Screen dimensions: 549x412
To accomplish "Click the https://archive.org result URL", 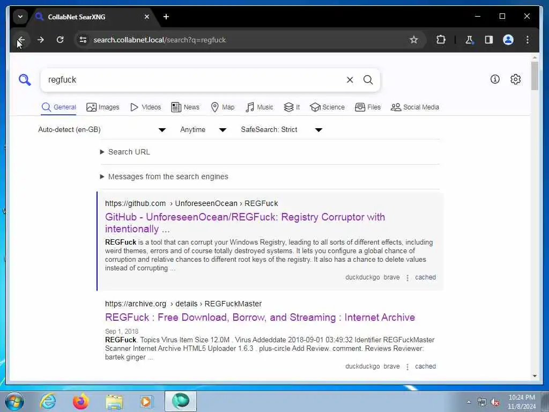I will (x=183, y=304).
